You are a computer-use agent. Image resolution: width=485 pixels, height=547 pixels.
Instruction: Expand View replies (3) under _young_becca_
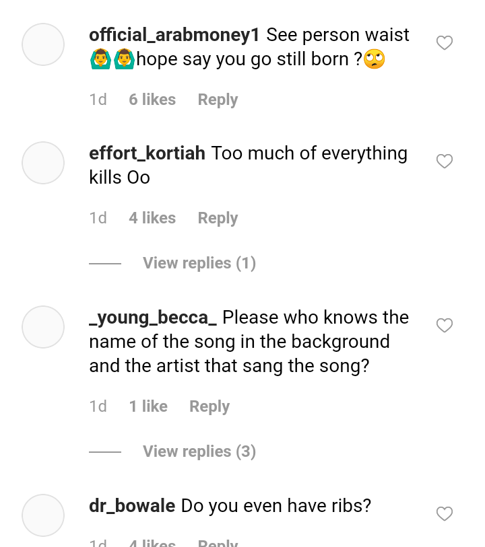point(199,451)
